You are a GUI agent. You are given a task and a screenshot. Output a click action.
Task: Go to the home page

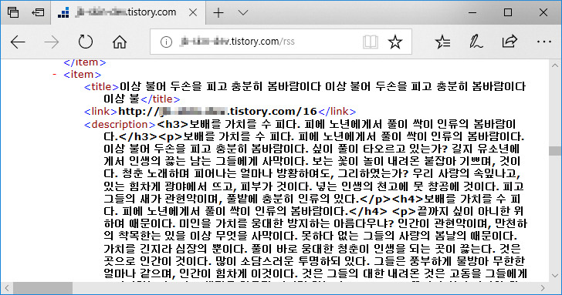point(120,42)
